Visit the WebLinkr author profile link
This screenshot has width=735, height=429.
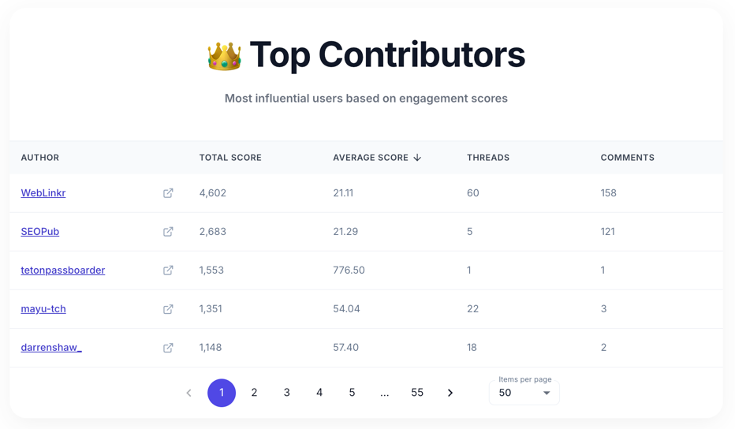click(x=43, y=193)
